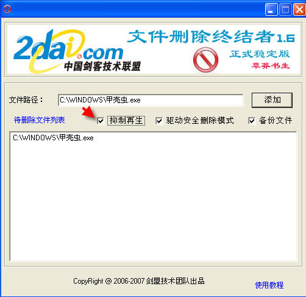The image size is (306, 297).
Task: Disable the 备份文件 checkbox
Action: click(252, 121)
